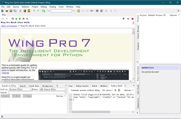181x119 pixels.
Task: Click the Paste clipboard icon
Action: [29, 11]
